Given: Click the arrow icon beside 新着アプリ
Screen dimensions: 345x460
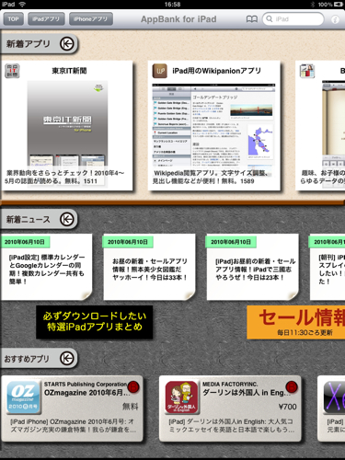Looking at the screenshot, I should [x=67, y=44].
